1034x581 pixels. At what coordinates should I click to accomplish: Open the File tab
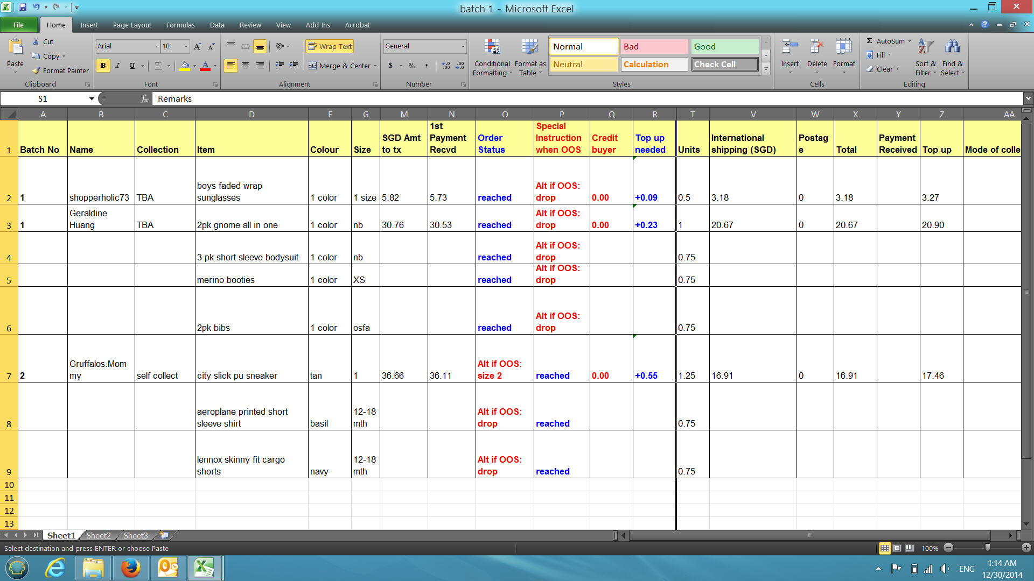[x=19, y=25]
